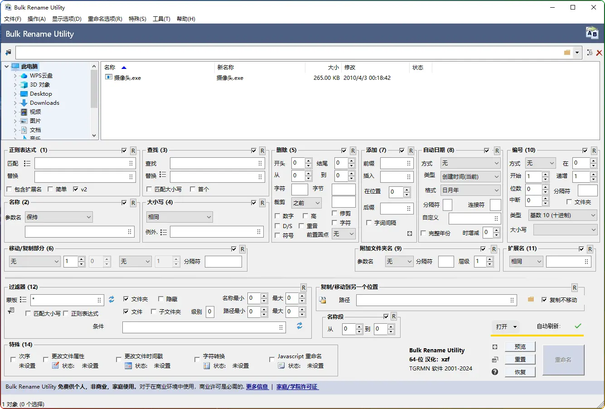This screenshot has height=409, width=605.
Task: Click the 更改文件时间戳 calendar icon
Action: click(x=128, y=365)
